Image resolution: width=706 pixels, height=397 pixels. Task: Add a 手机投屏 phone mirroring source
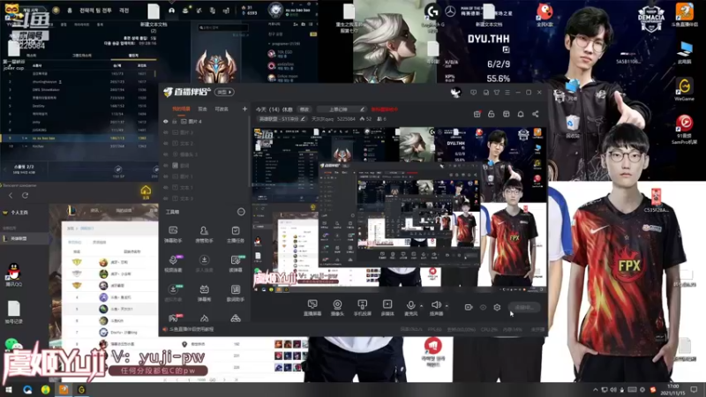tap(362, 308)
